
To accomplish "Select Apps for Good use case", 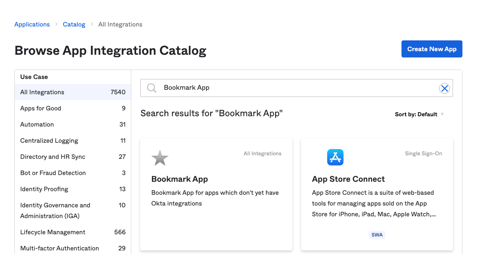I will (73, 108).
